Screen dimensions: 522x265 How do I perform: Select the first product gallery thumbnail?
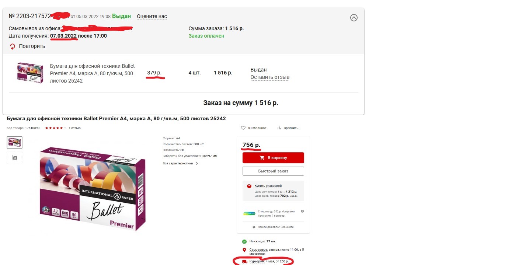(15, 143)
